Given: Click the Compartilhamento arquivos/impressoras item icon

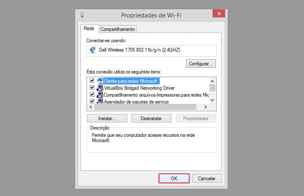Looking at the screenshot, I should click(x=100, y=95).
